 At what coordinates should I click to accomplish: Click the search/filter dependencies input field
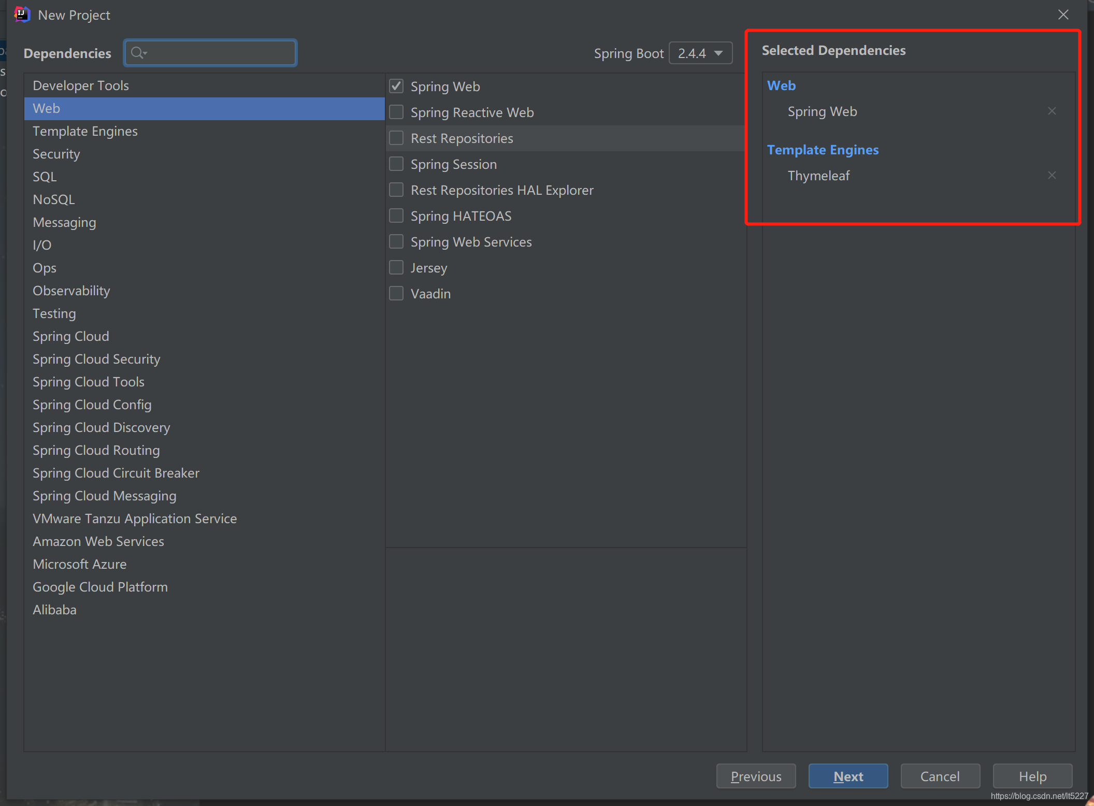coord(211,53)
